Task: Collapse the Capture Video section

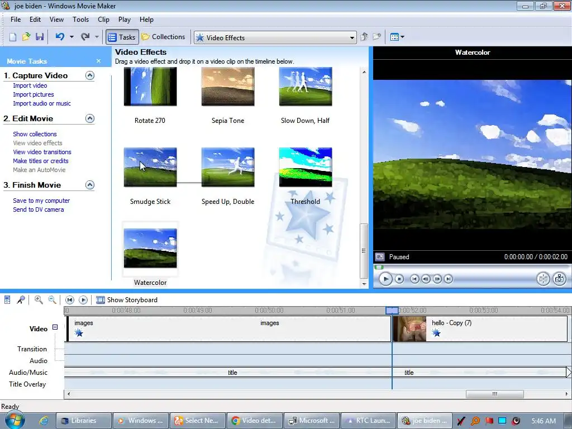Action: click(x=90, y=75)
